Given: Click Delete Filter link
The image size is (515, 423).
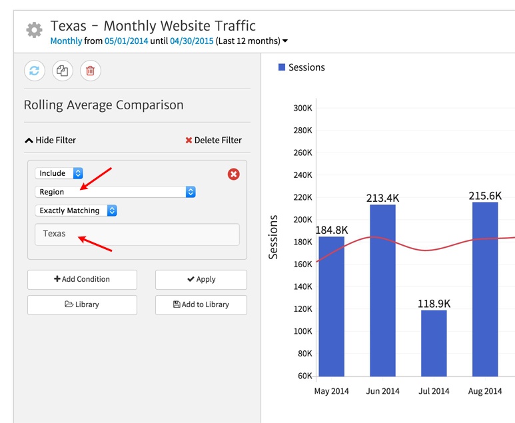Looking at the screenshot, I should coord(213,140).
